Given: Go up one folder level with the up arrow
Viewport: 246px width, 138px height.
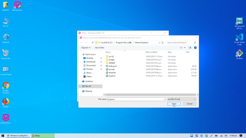Looking at the screenshot, I should [x=93, y=43].
